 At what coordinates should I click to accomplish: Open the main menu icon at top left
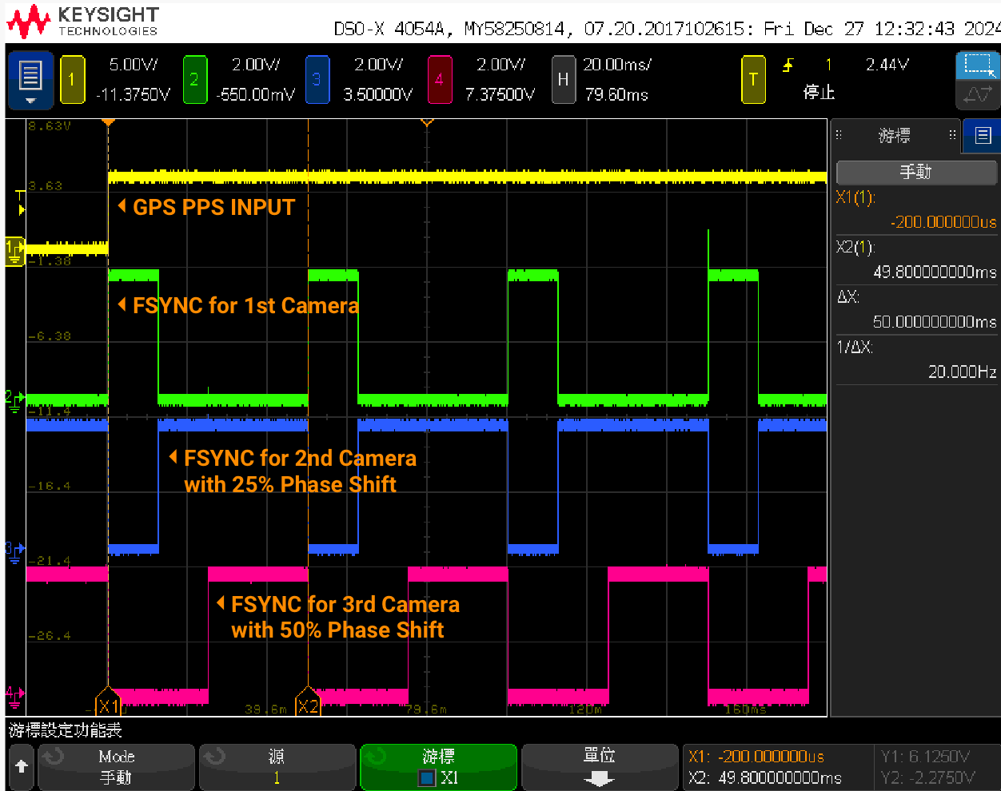[x=30, y=79]
